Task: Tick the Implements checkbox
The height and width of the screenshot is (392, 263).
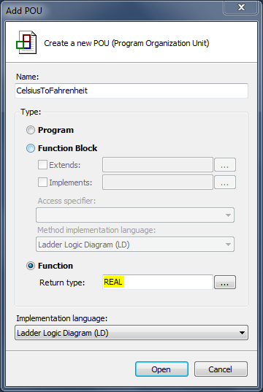Action: coord(42,182)
